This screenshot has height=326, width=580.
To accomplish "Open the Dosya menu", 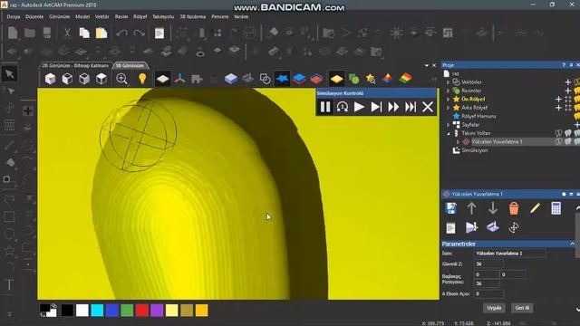I will click(x=14, y=16).
